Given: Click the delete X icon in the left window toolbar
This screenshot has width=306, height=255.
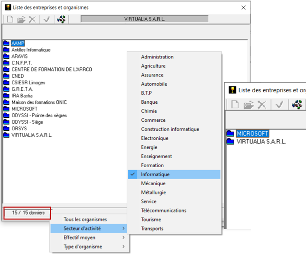Looking at the screenshot, I should (32, 19).
